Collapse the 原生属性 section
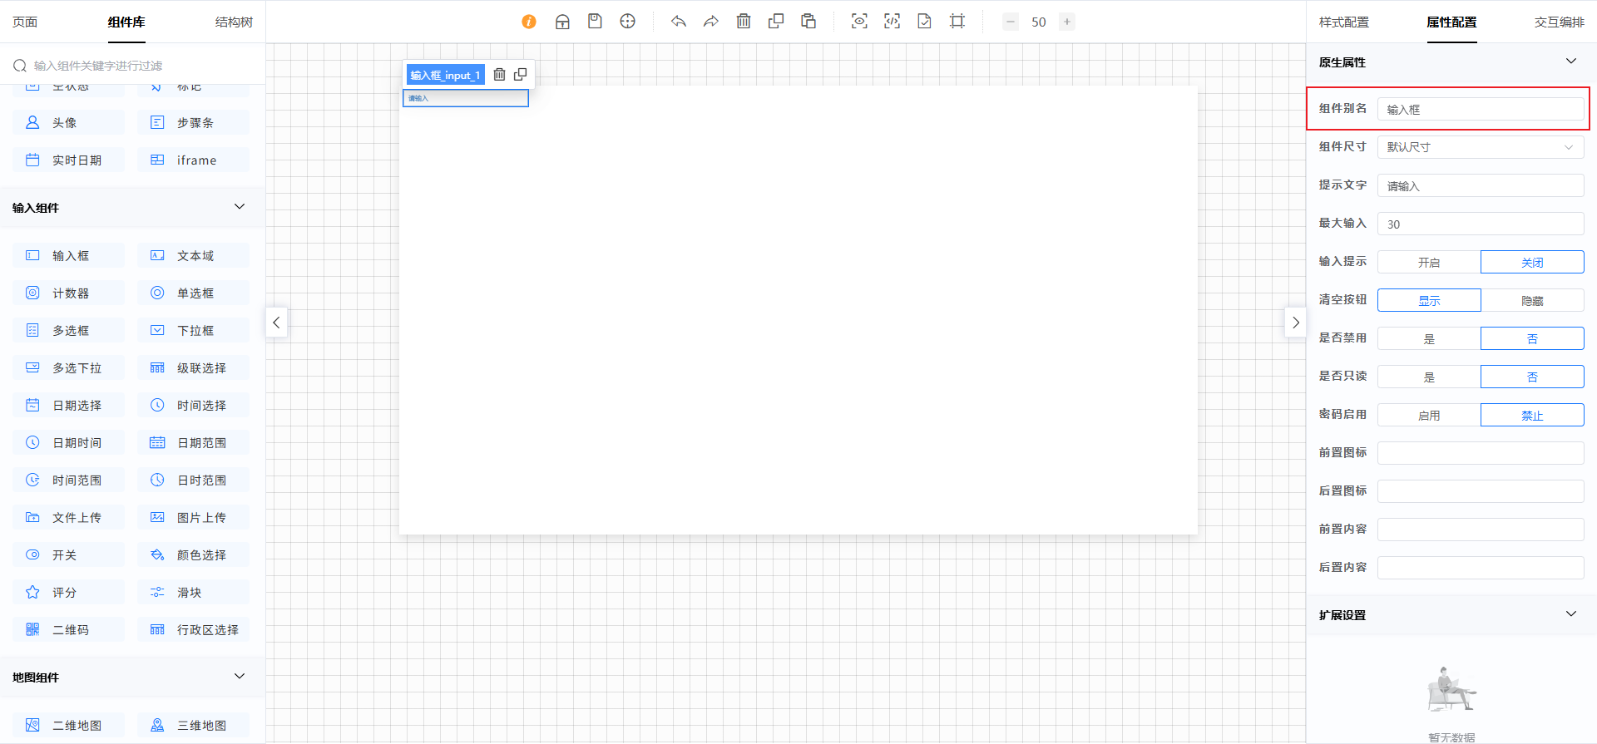Screen dimensions: 1597x744 1570,62
